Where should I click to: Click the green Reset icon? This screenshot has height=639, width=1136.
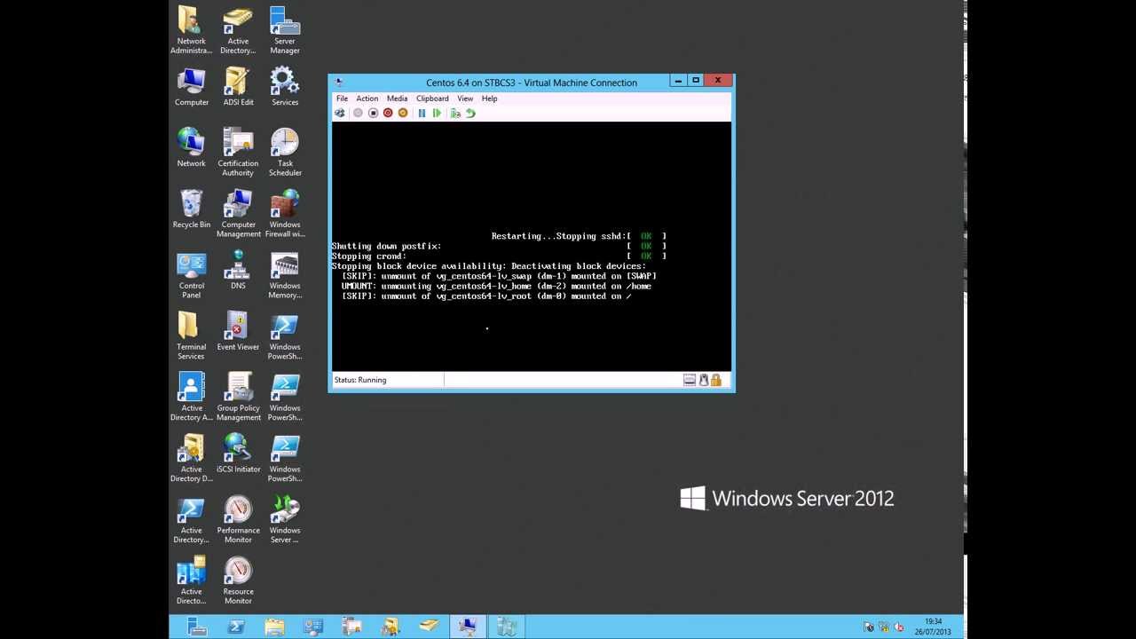click(x=437, y=113)
